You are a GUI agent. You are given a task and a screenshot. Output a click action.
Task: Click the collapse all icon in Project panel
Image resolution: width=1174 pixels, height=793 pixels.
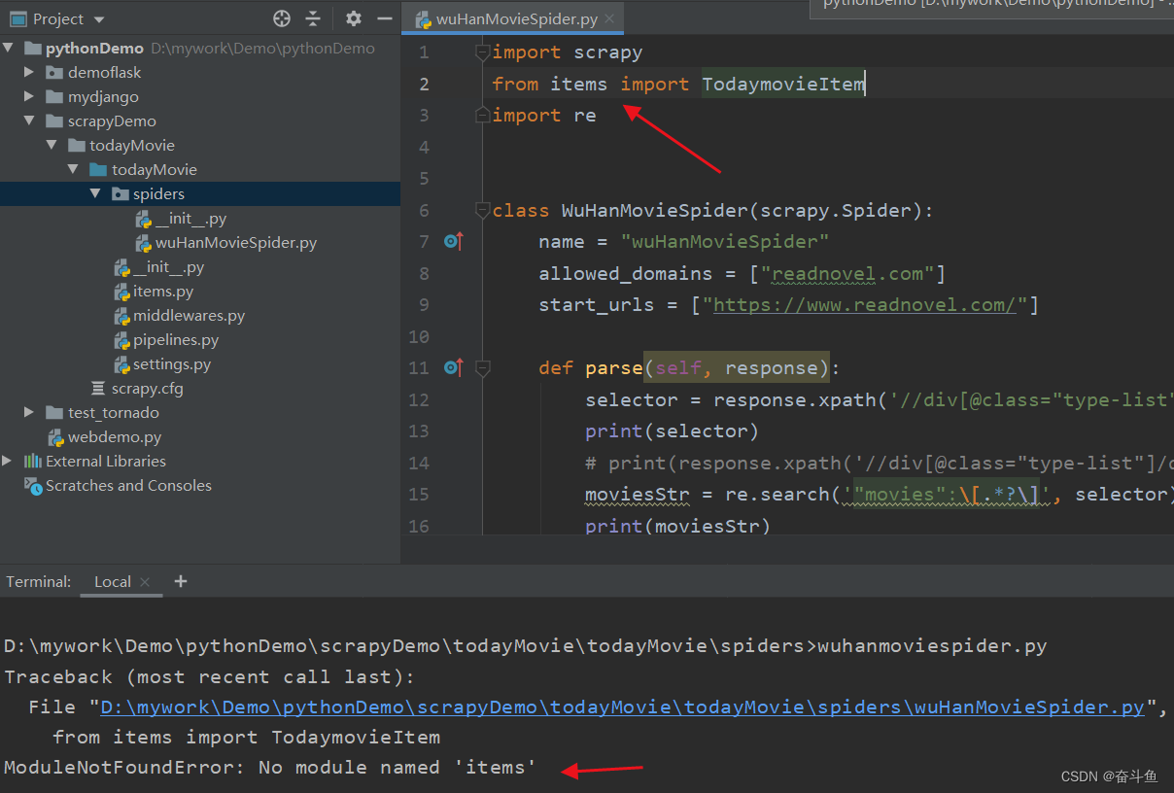(x=313, y=18)
